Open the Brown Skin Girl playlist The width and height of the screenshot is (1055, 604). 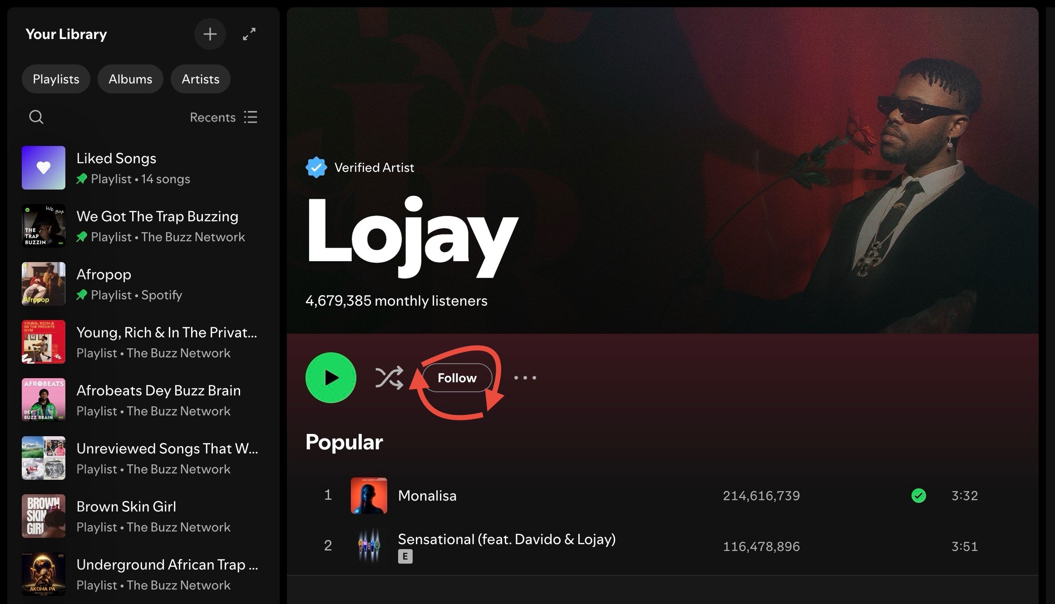pos(143,516)
